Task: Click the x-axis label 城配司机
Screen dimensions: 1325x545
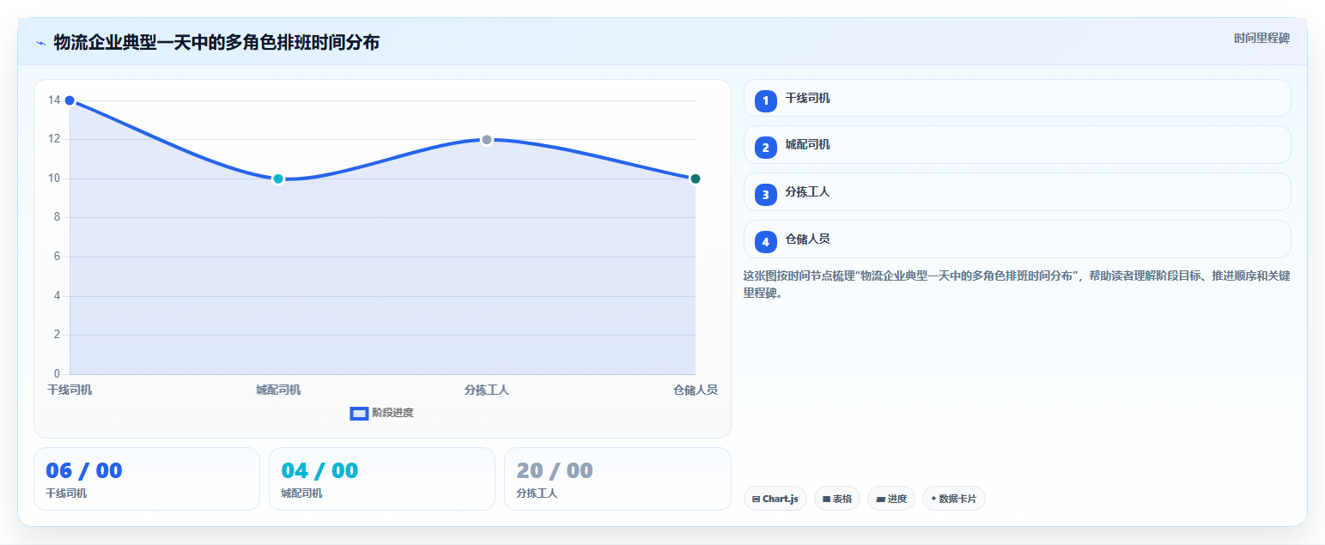Action: coord(278,391)
